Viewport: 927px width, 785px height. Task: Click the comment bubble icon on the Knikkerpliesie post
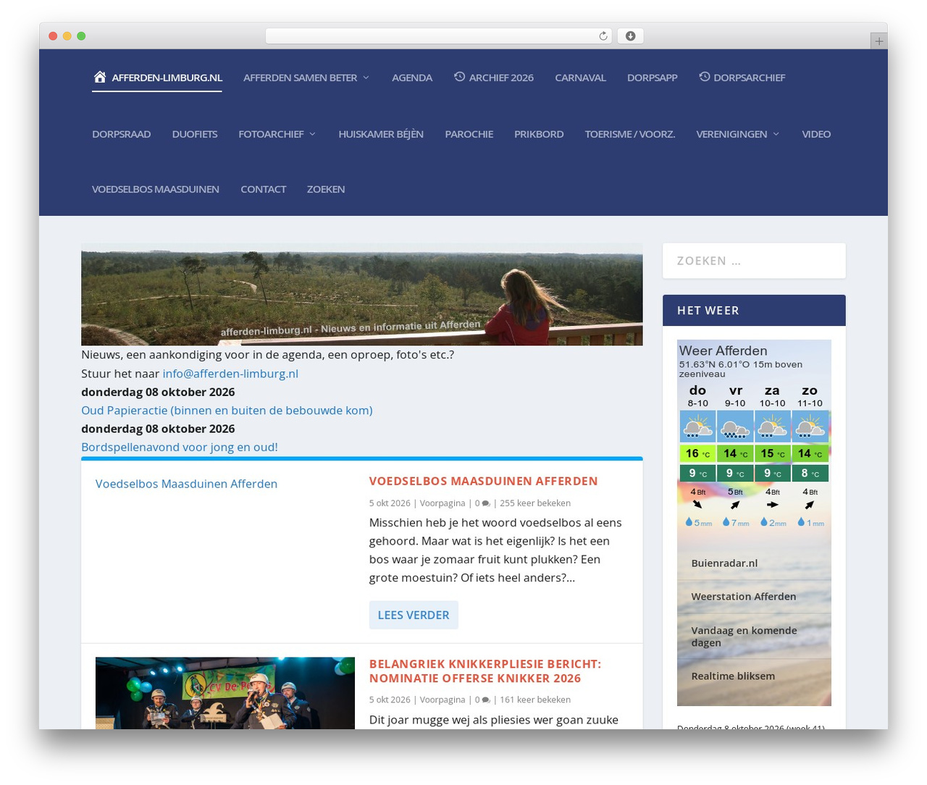click(x=486, y=701)
